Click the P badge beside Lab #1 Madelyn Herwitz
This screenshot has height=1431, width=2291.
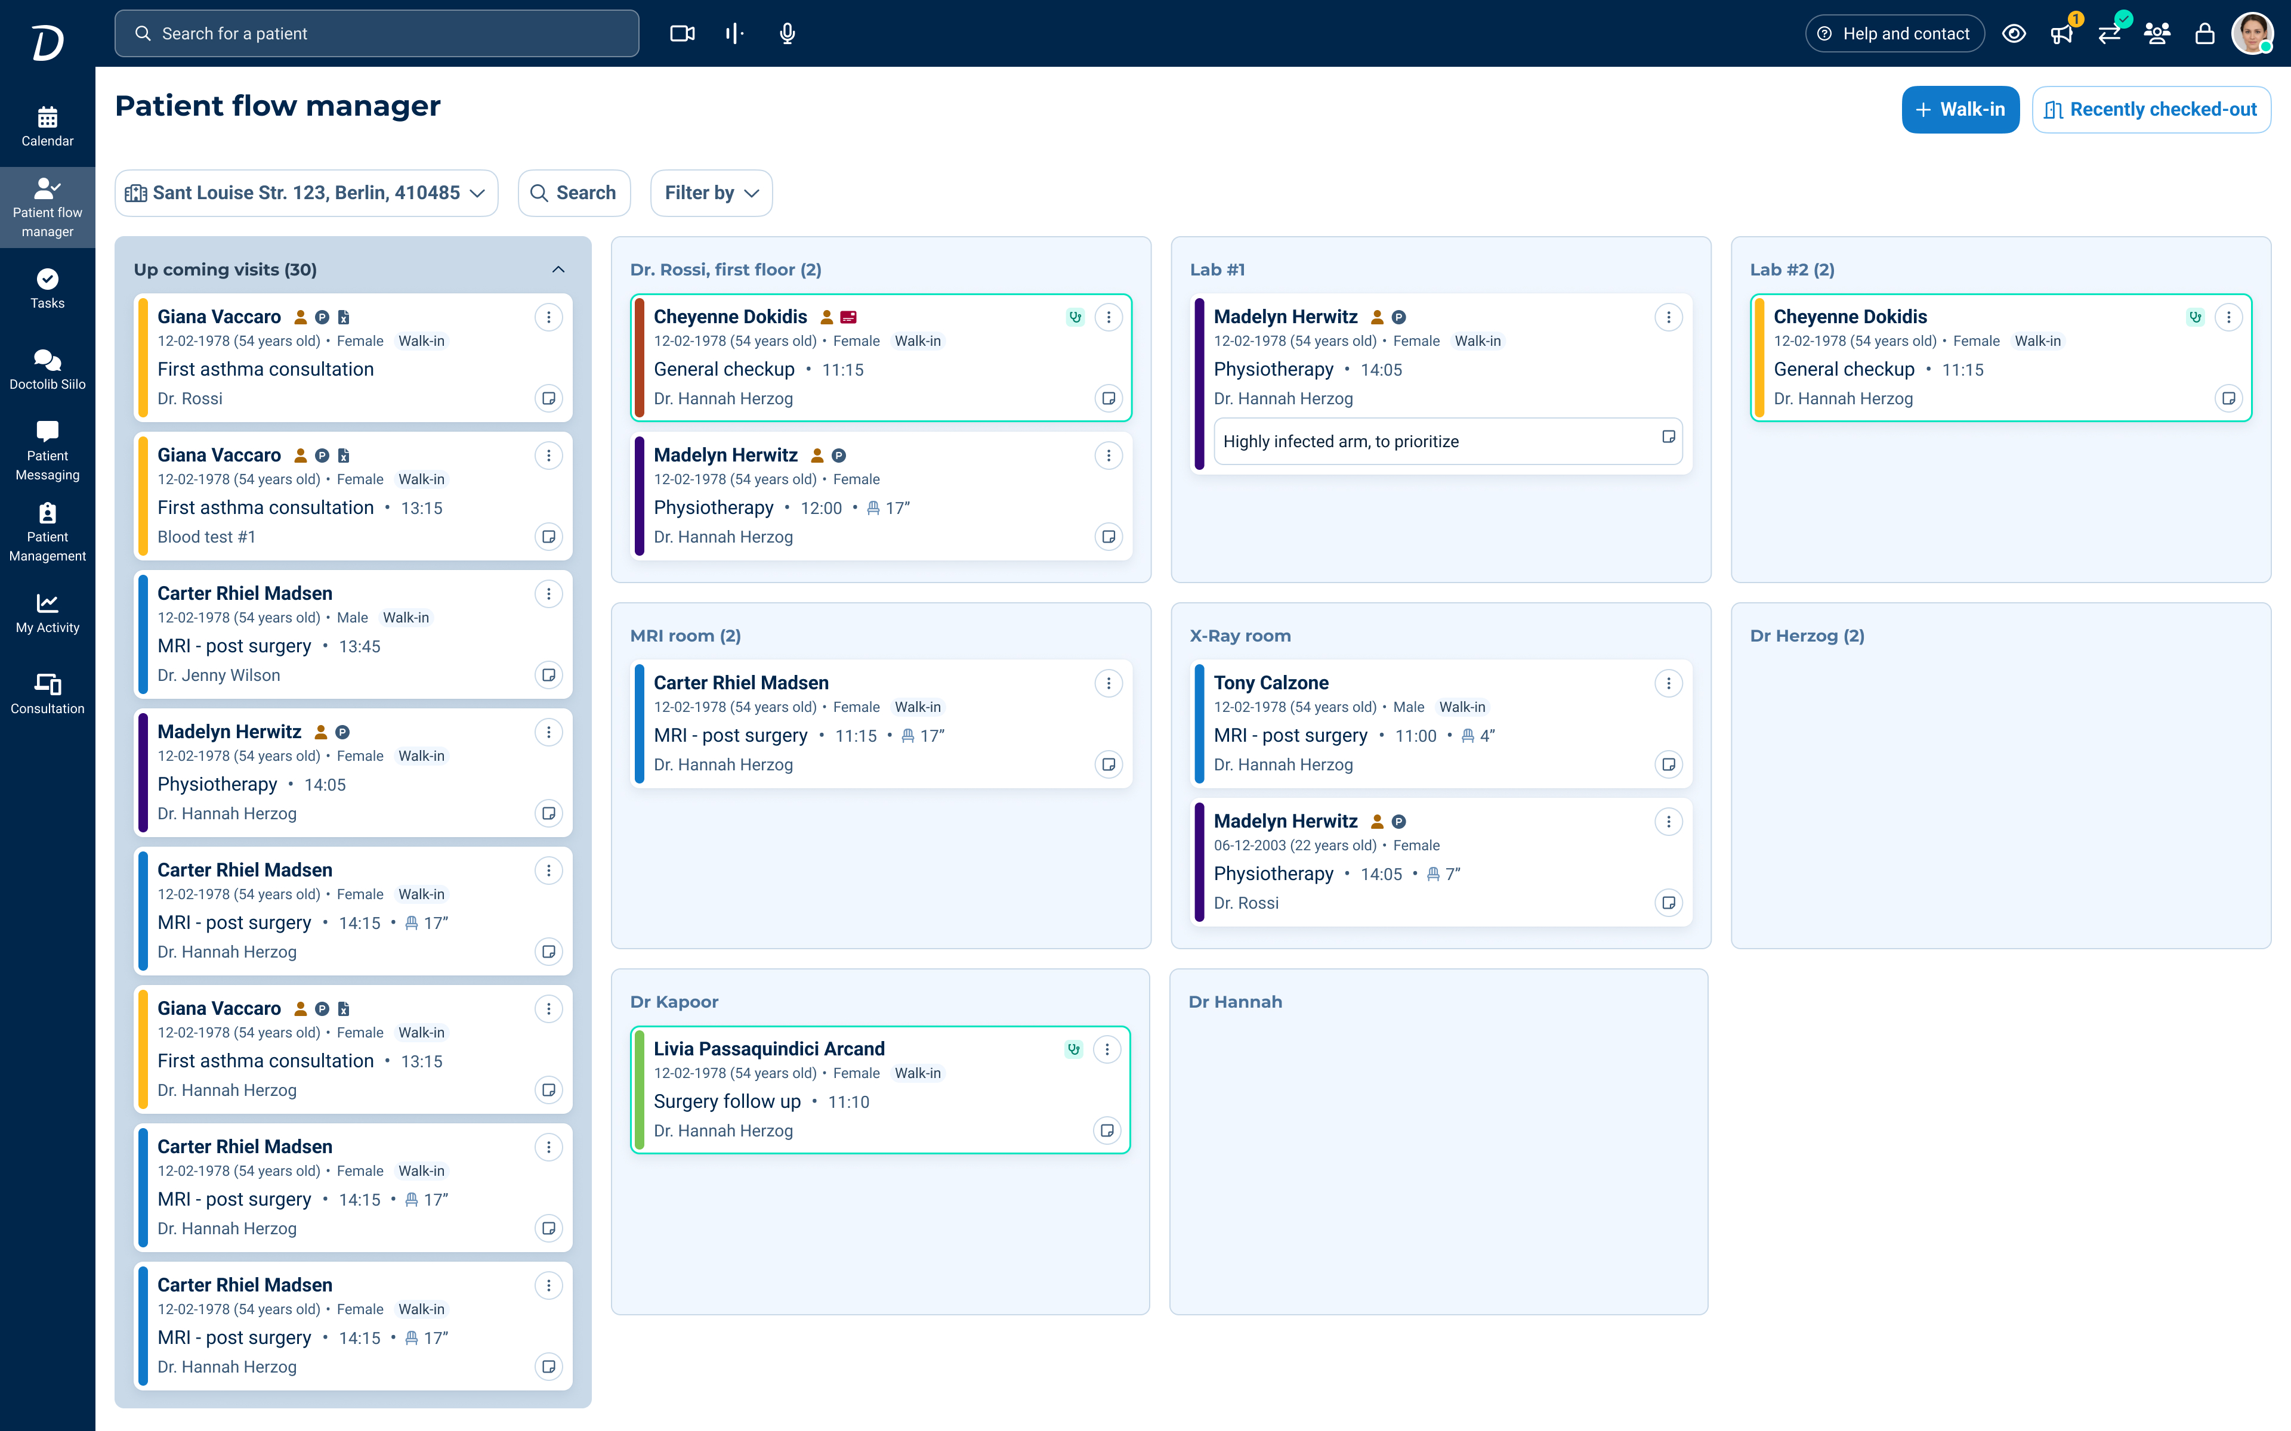(x=1398, y=317)
